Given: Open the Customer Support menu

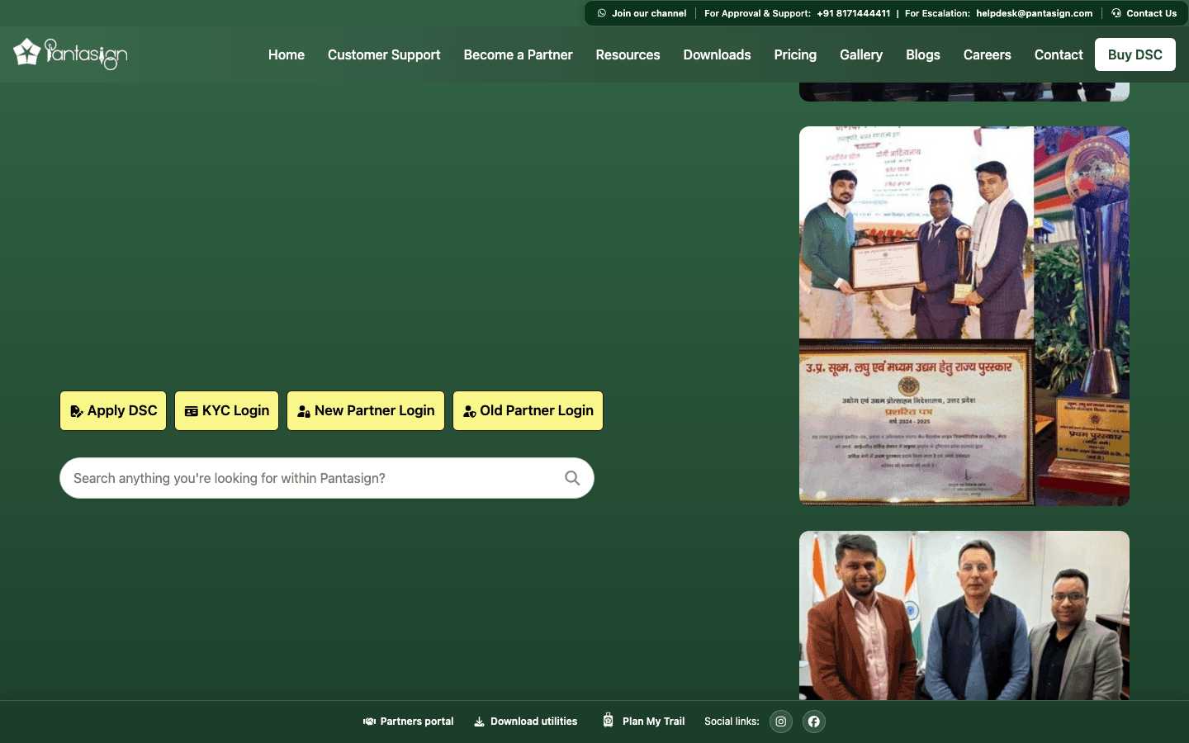Looking at the screenshot, I should 384,54.
